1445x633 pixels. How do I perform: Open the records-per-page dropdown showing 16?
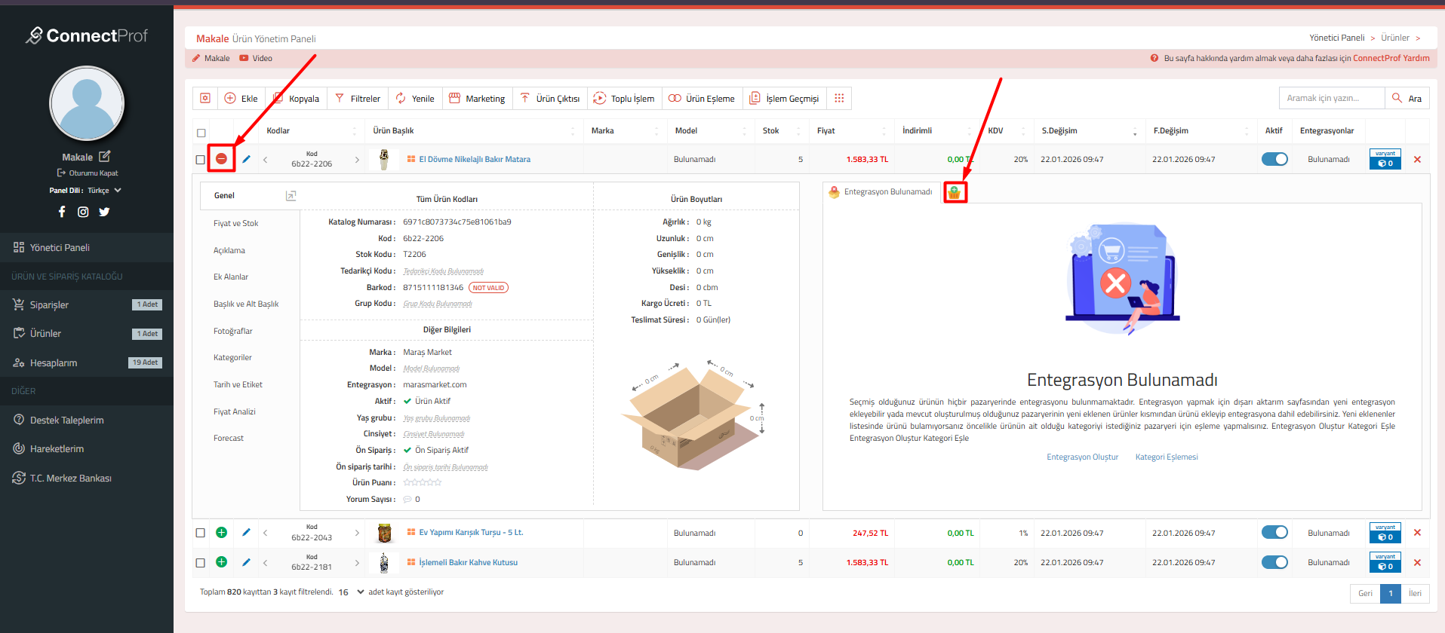click(351, 592)
